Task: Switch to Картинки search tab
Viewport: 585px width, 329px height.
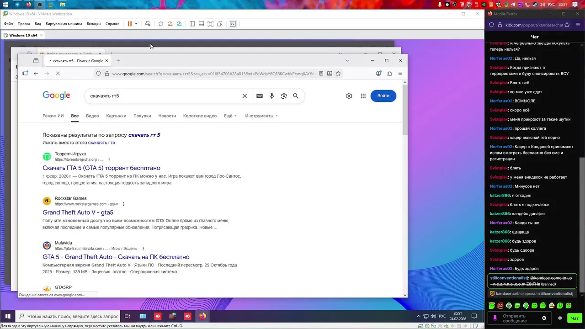Action: tap(116, 116)
